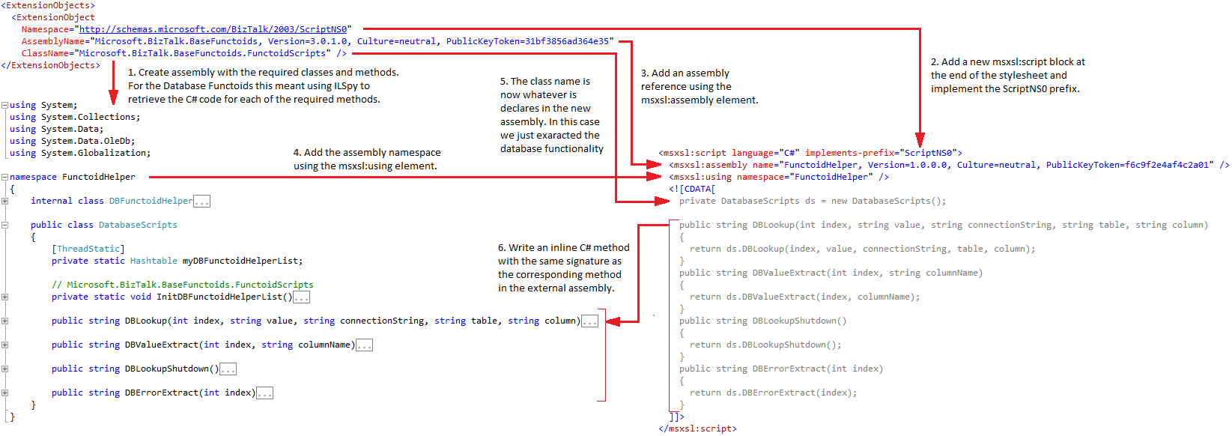Viewport: 1232px width, 436px height.
Task: Click the msxsl:using namespace="FunctoidHelper" line
Action: [x=779, y=177]
